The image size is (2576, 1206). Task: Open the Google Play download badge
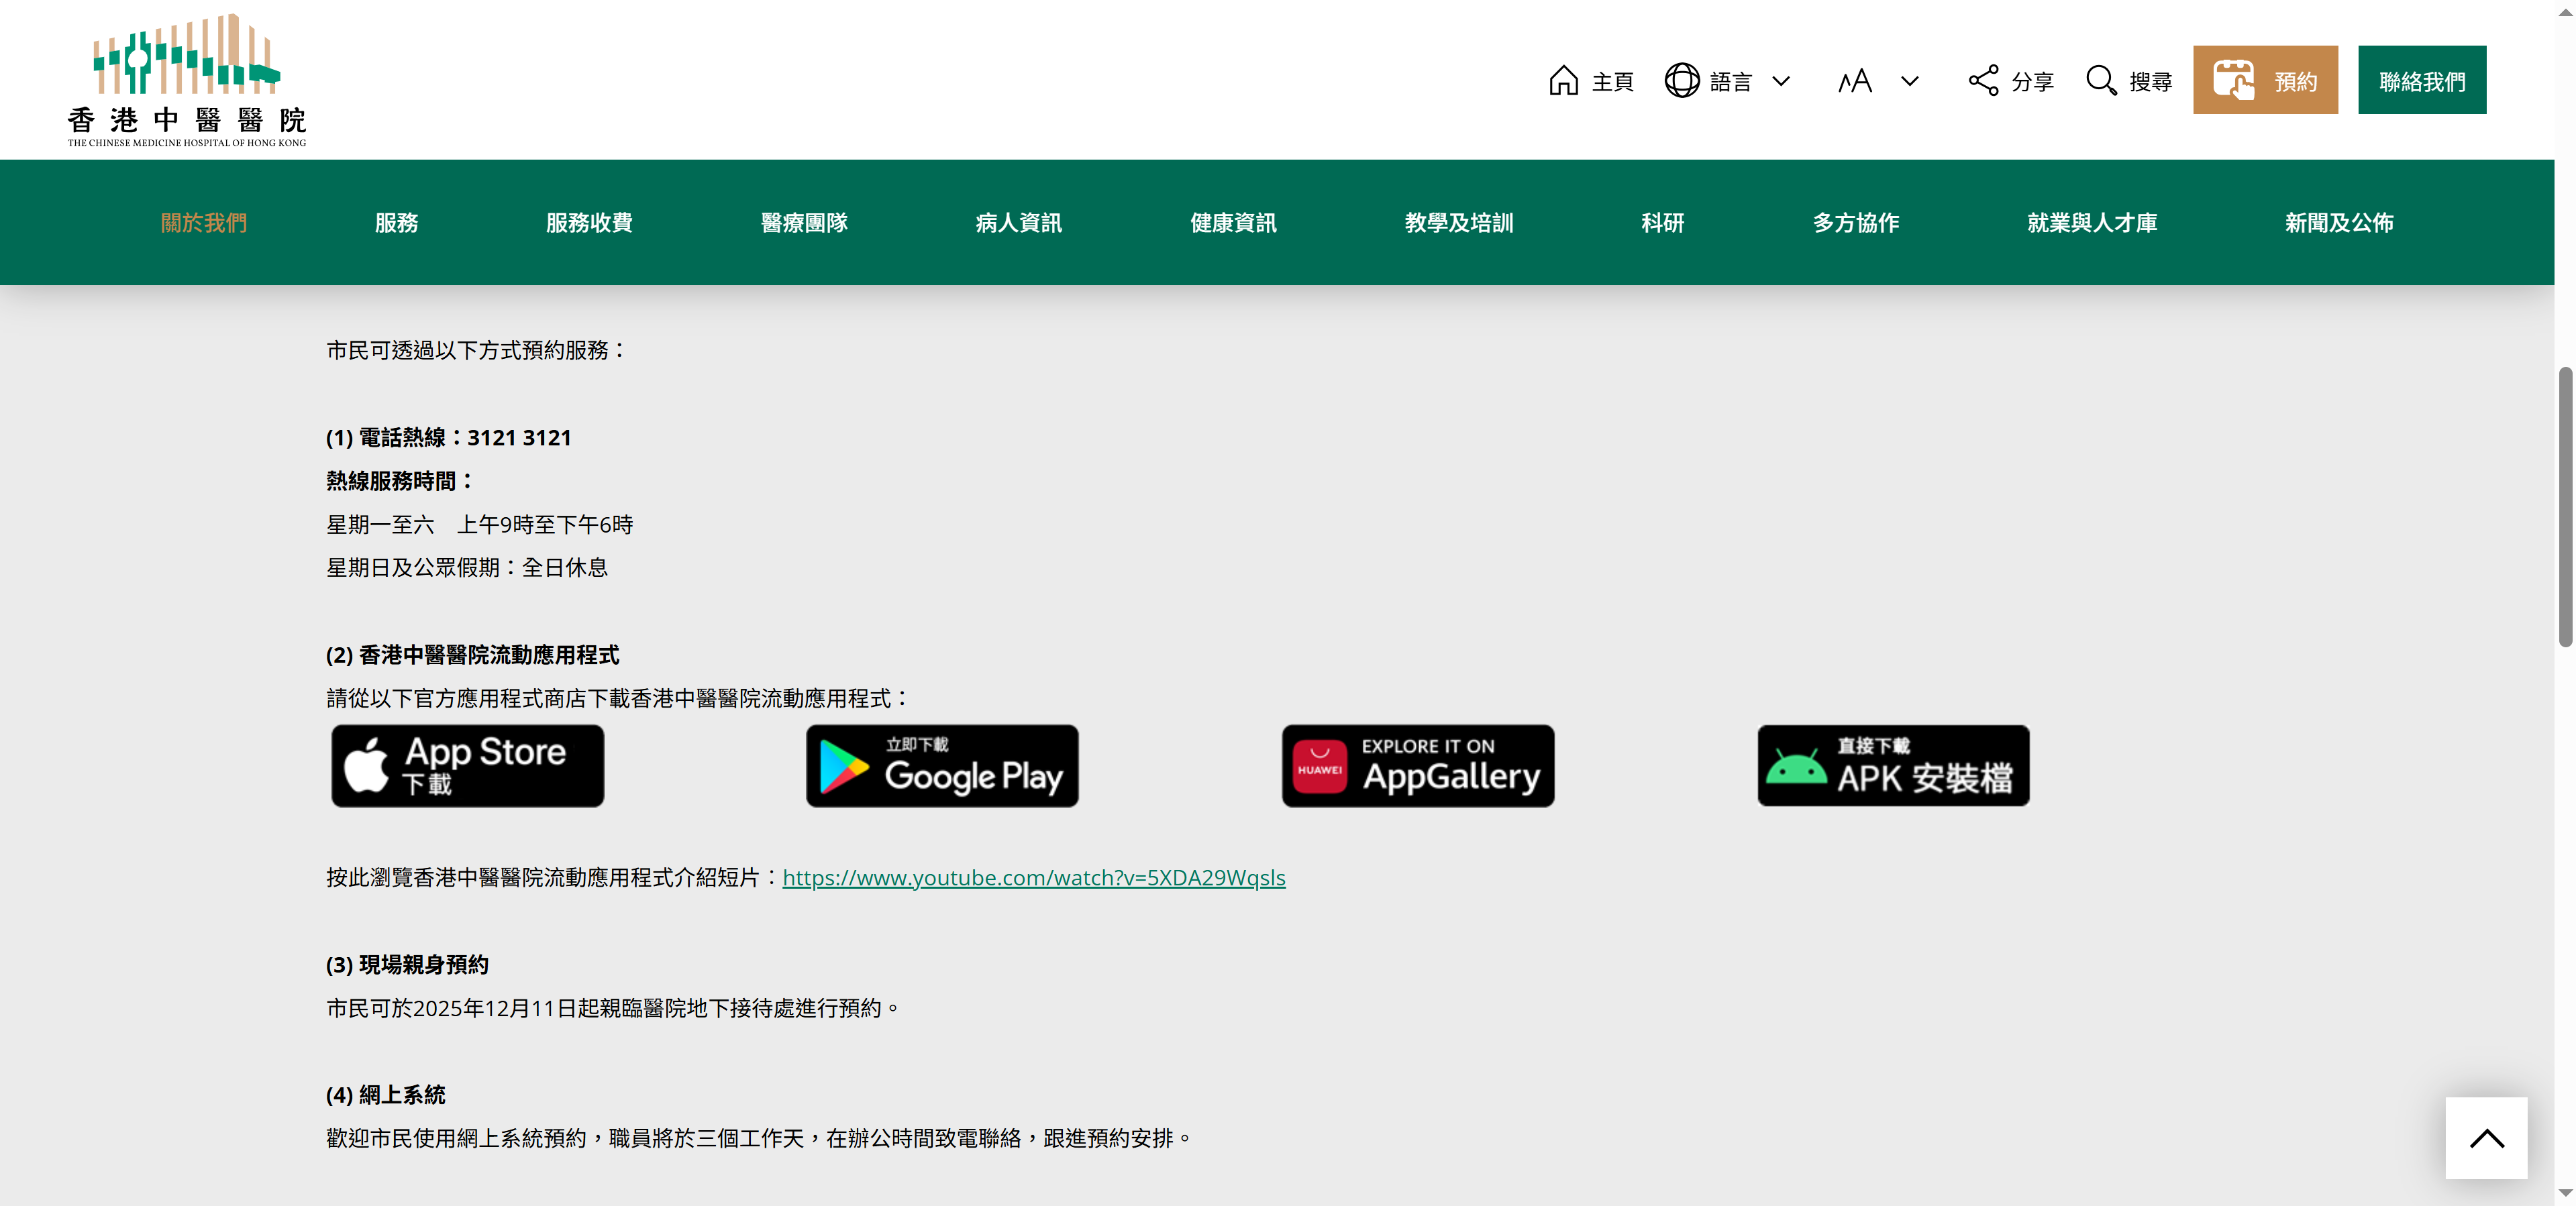click(x=942, y=766)
